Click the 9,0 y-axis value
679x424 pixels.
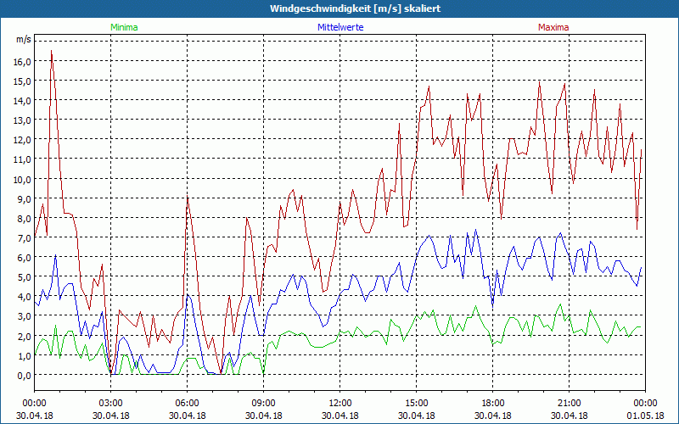coord(25,198)
